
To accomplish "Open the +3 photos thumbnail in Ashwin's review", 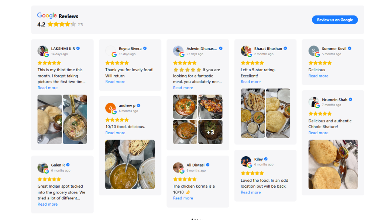I will point(210,132).
